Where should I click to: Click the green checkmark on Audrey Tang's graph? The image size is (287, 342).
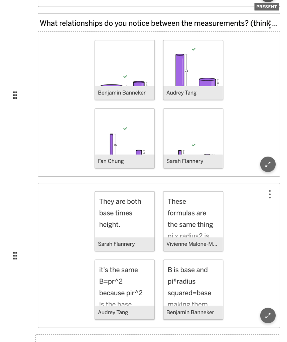coord(193,49)
